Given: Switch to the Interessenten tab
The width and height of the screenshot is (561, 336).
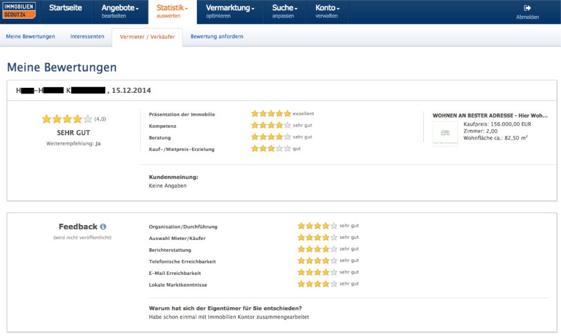Looking at the screenshot, I should click(x=87, y=37).
